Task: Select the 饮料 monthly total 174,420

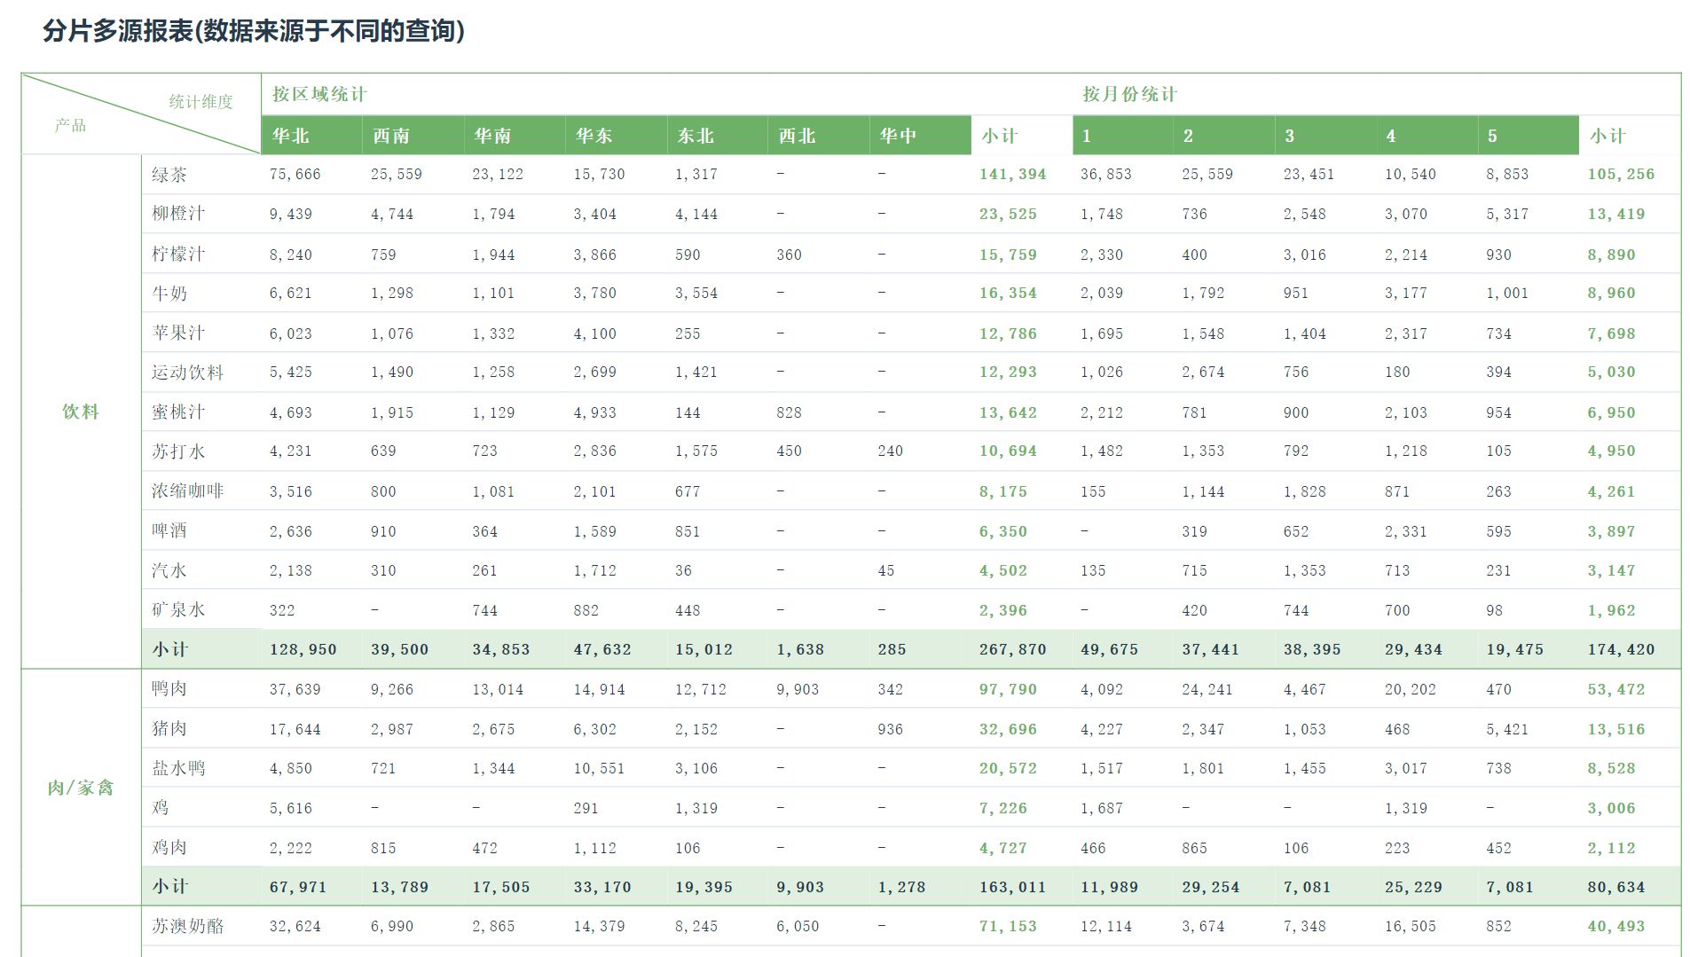Action: pyautogui.click(x=1621, y=650)
